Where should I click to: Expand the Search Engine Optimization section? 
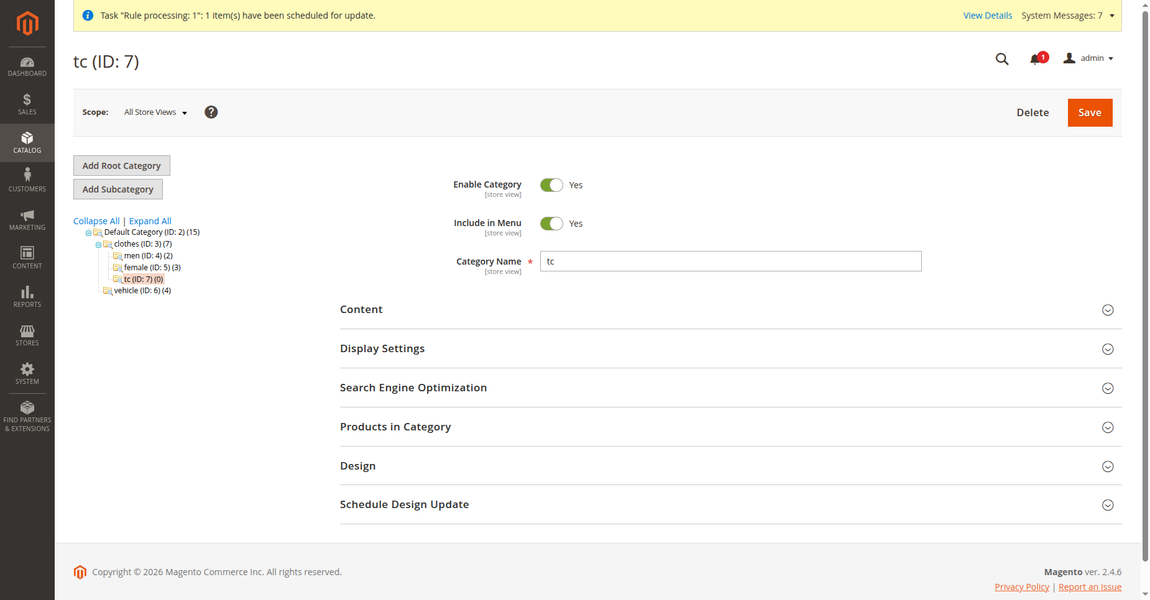click(x=730, y=388)
